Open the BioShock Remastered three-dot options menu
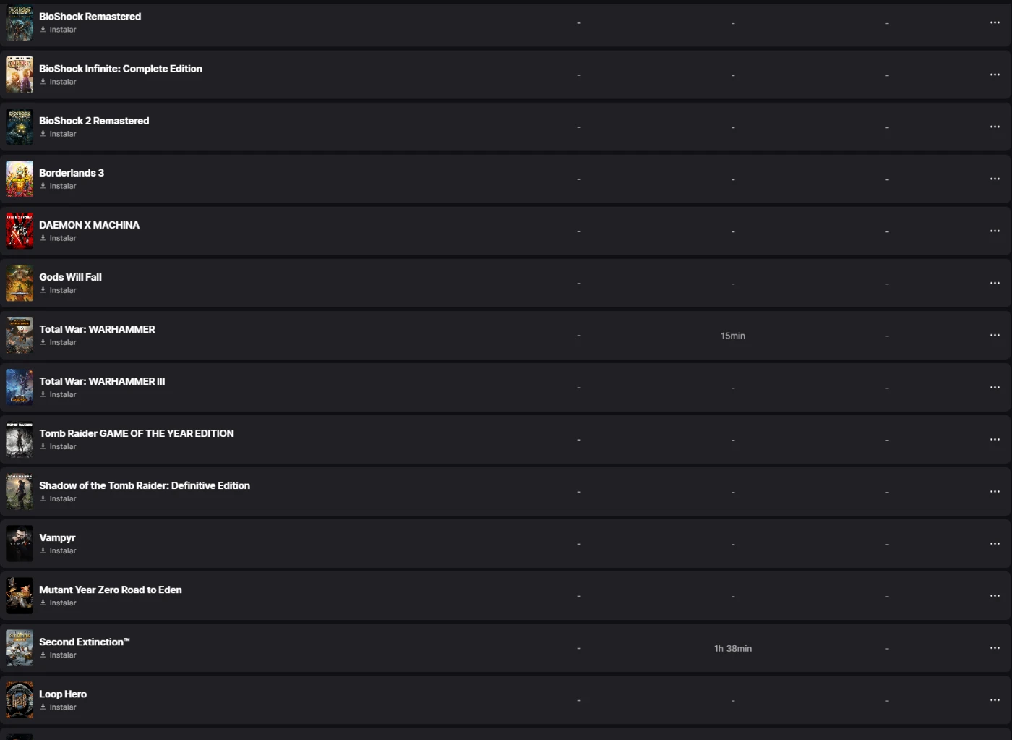Viewport: 1012px width, 740px height. [995, 22]
